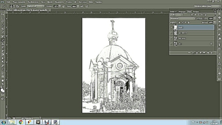Select the Horizontal Type tool
The height and width of the screenshot is (125, 222).
coord(2,69)
